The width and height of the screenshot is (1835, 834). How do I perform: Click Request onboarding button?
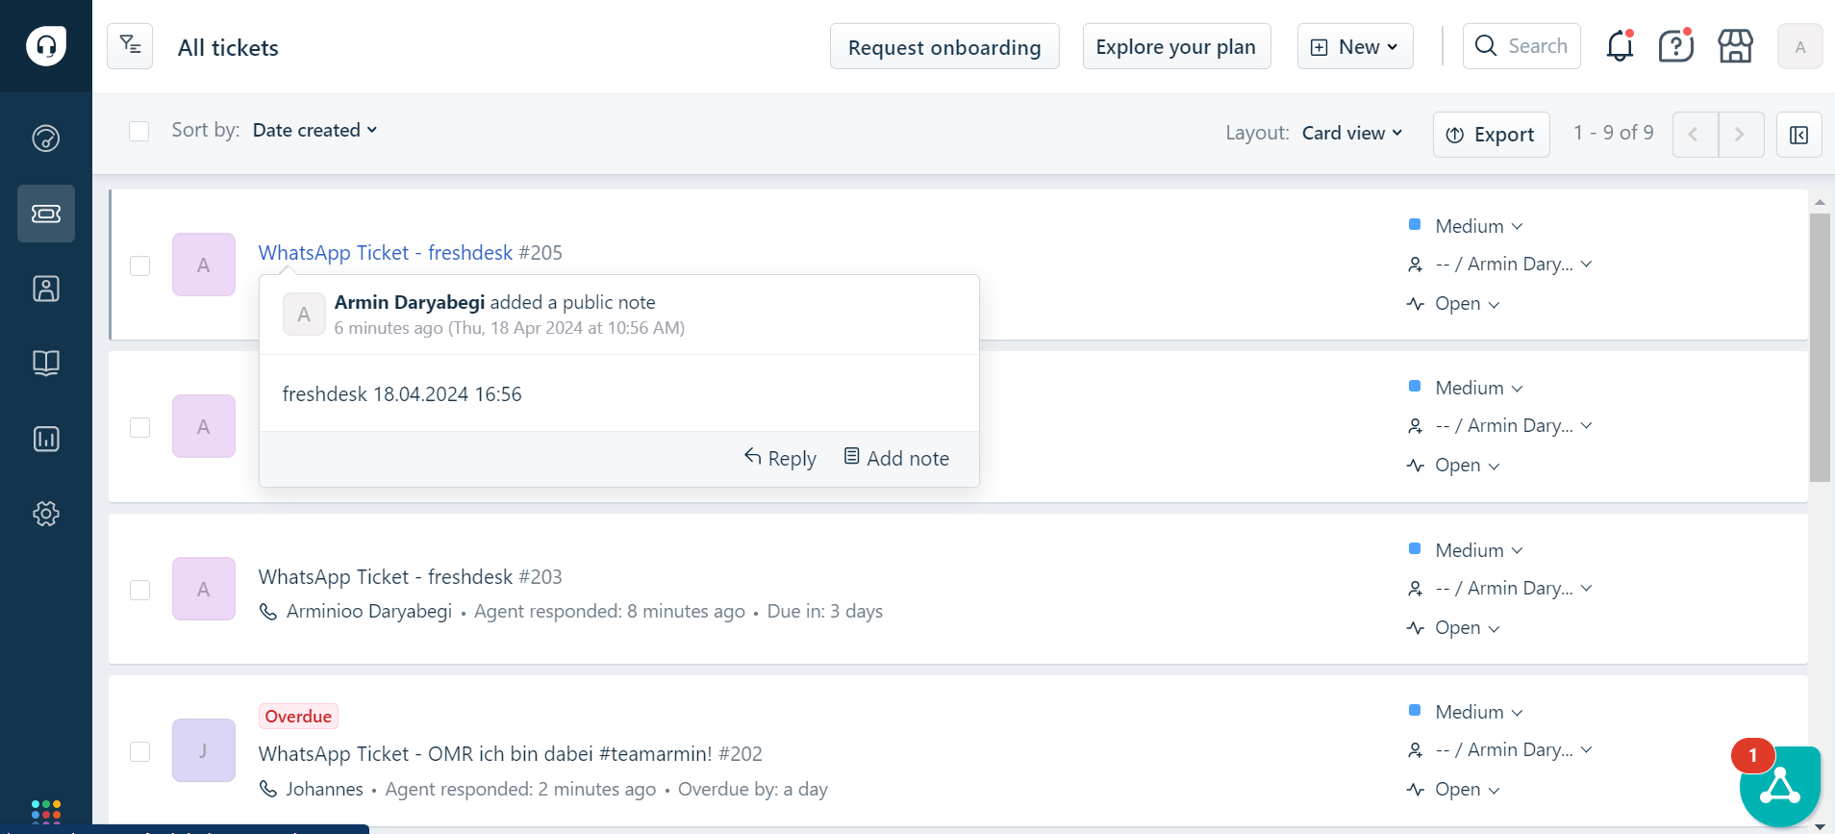[x=944, y=46]
